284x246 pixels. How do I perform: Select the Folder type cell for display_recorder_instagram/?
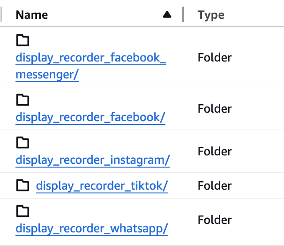pos(215,151)
